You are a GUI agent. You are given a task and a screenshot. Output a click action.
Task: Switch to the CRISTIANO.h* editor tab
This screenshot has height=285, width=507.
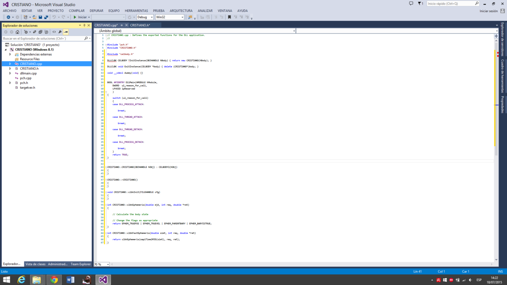[x=140, y=25]
